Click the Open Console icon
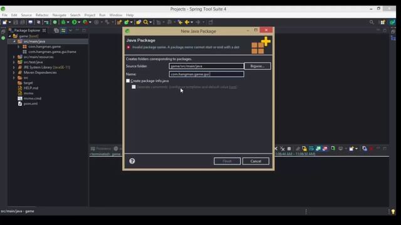The image size is (401, 225). click(352, 149)
